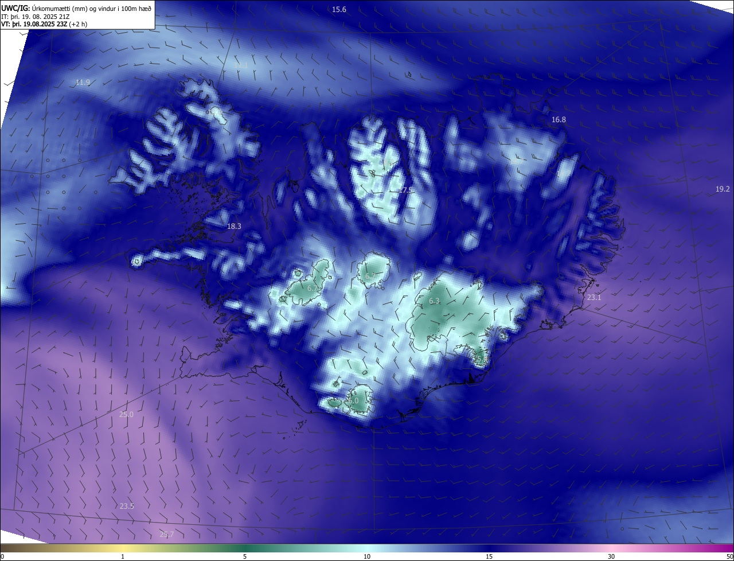Click the IT þri. 19. 08. 2025 21Z line
Screen dimensions: 734x561
coord(36,17)
